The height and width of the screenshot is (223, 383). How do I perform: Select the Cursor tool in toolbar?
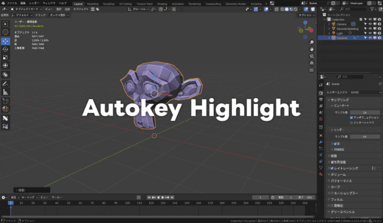[5, 32]
